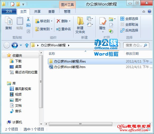
Task: Click the file list scroll left arrow
Action: [46, 124]
